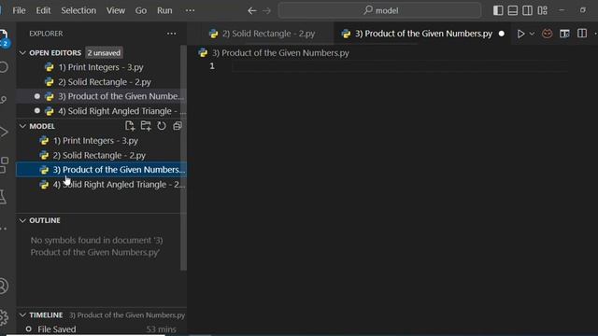Screen dimensions: 598x336
Task: Customize layout icon in title bar
Action: [x=542, y=10]
